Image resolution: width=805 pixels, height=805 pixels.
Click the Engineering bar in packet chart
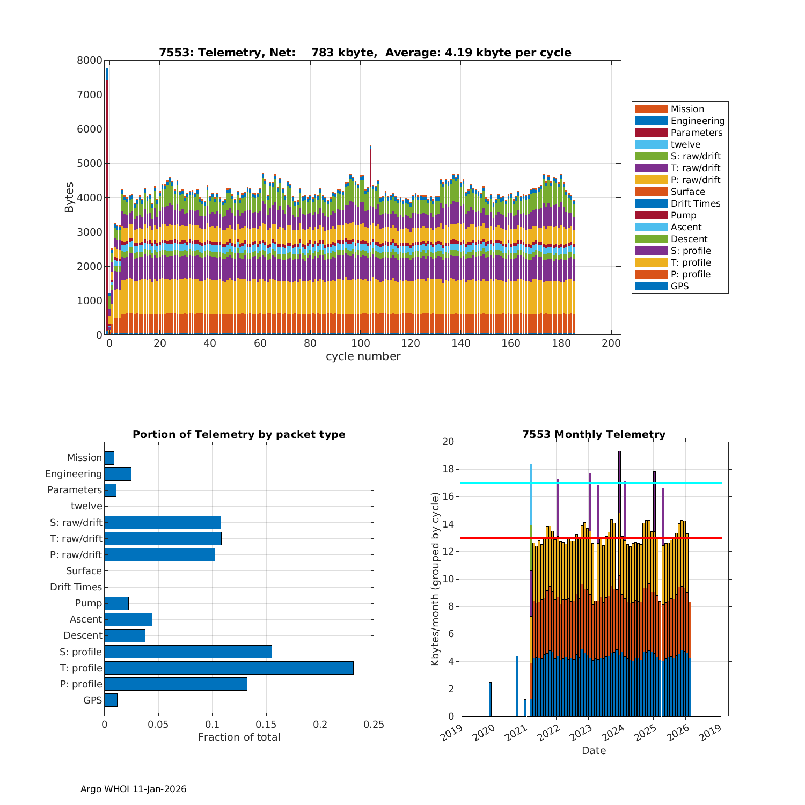coord(118,474)
